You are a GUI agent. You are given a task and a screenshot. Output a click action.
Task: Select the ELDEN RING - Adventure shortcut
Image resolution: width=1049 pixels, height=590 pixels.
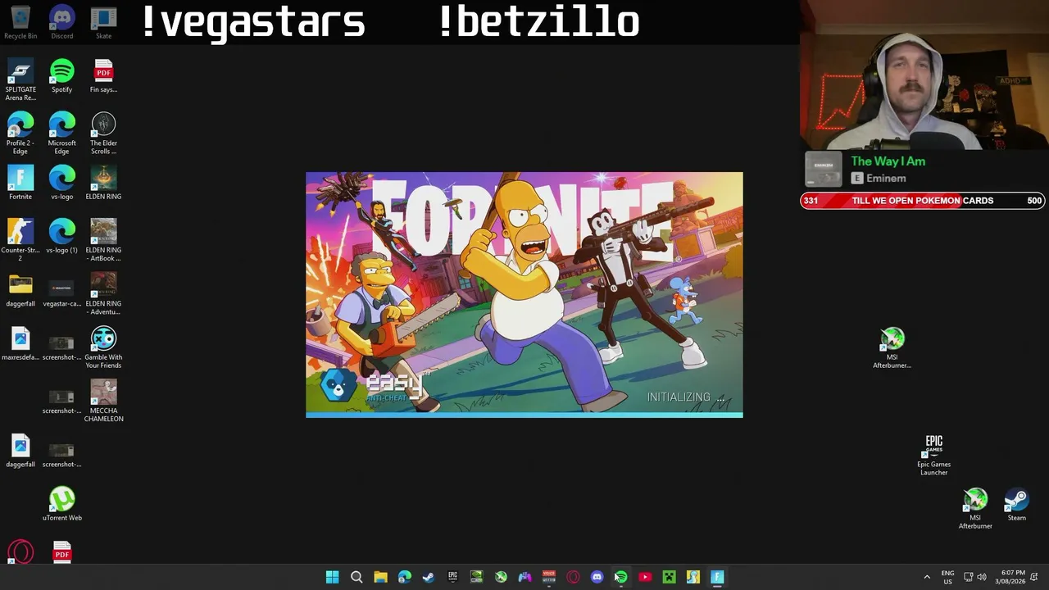pos(103,293)
